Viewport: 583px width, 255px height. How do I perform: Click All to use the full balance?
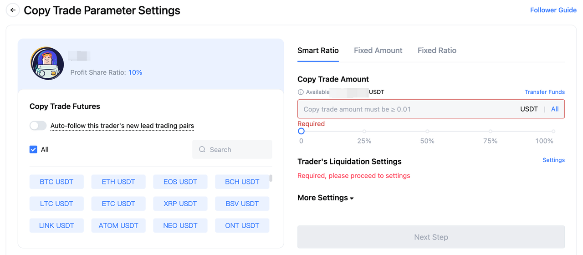[555, 109]
